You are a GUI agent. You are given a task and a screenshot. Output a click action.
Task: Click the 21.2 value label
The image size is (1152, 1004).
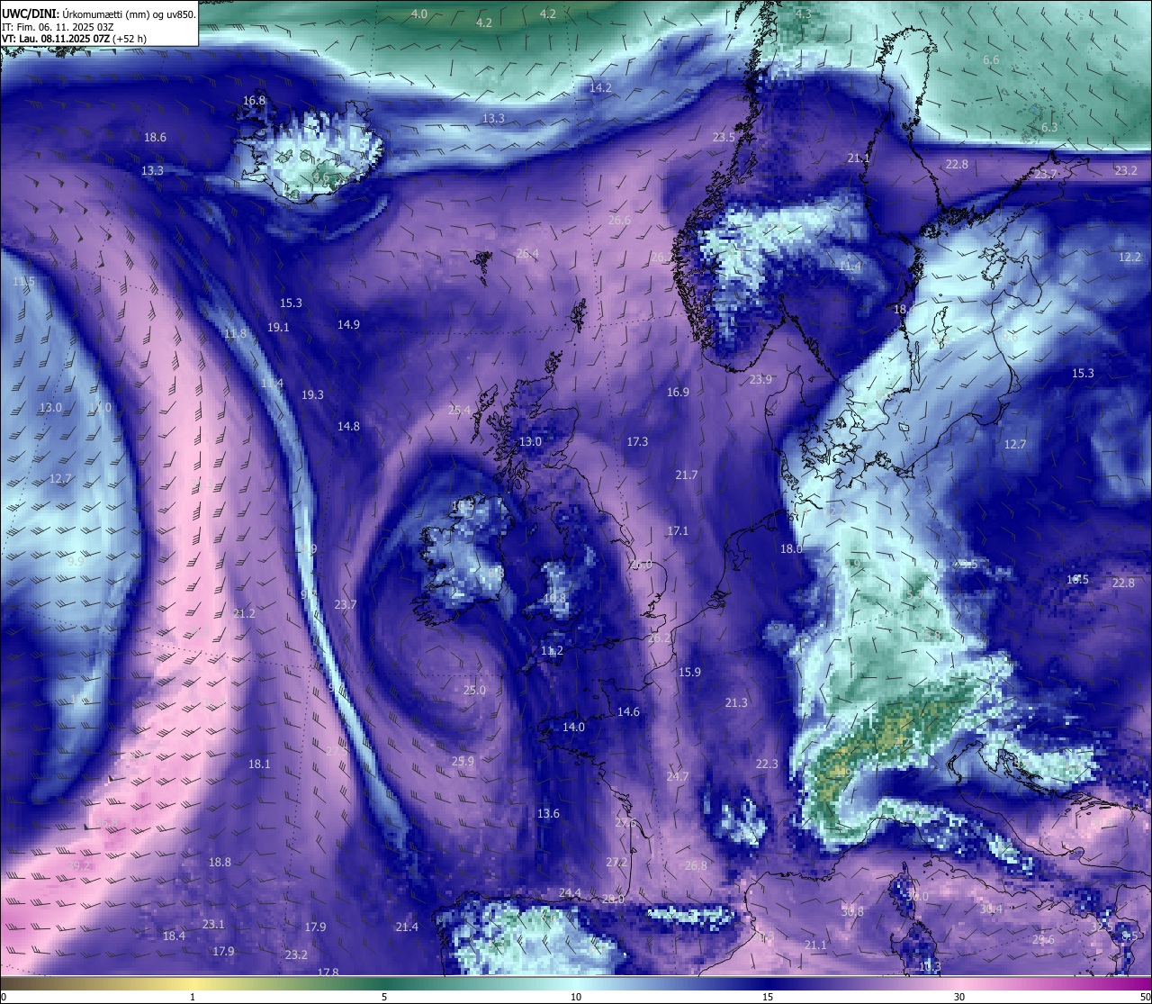244,614
